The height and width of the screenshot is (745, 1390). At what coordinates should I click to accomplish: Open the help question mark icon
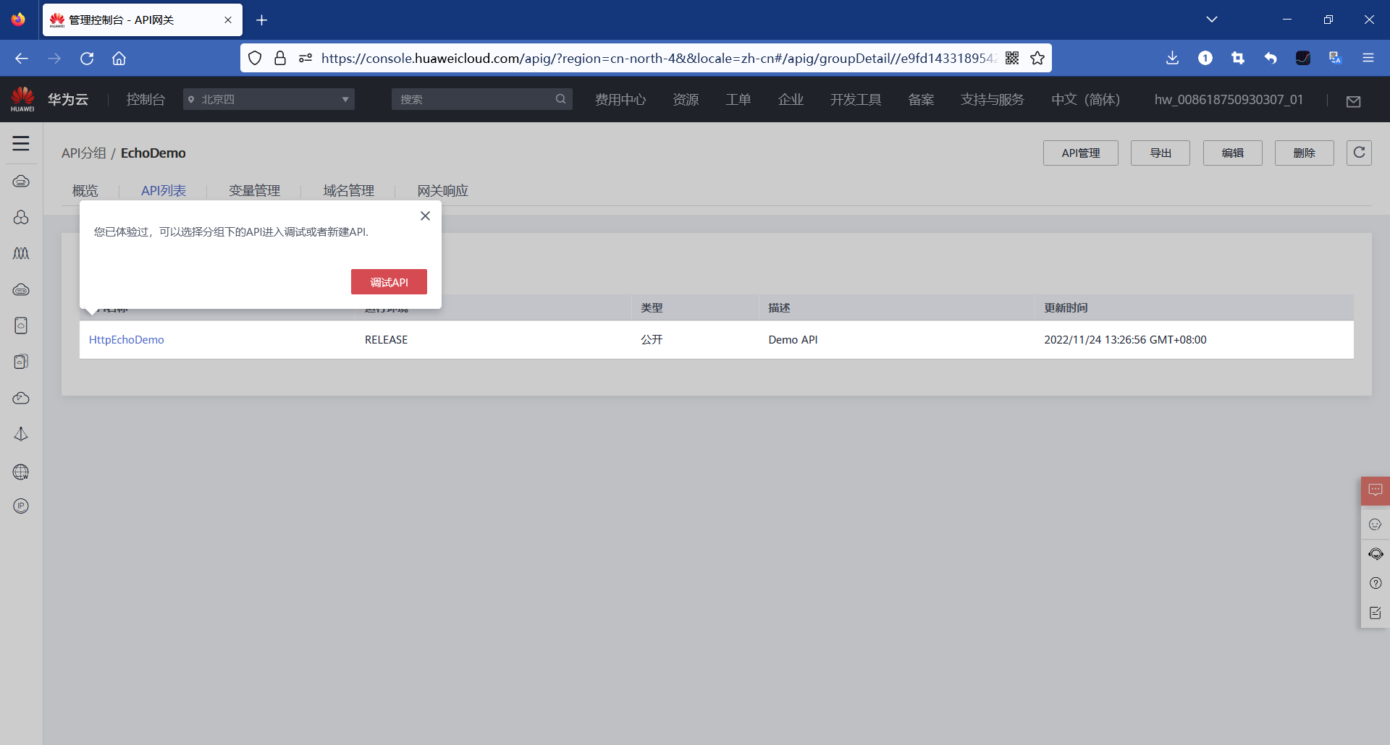coord(1376,583)
